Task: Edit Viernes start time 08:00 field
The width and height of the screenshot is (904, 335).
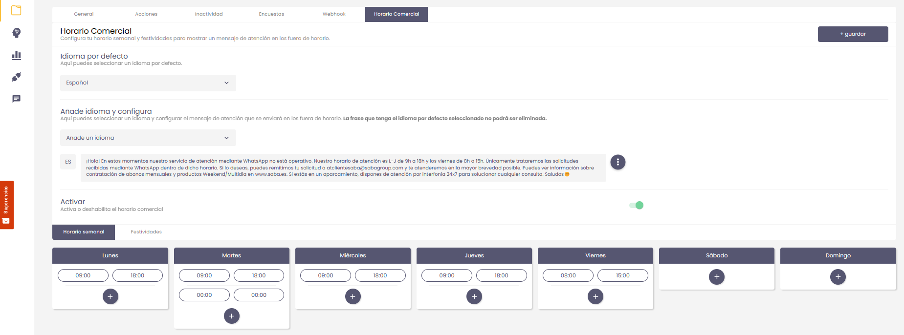Action: [x=568, y=275]
